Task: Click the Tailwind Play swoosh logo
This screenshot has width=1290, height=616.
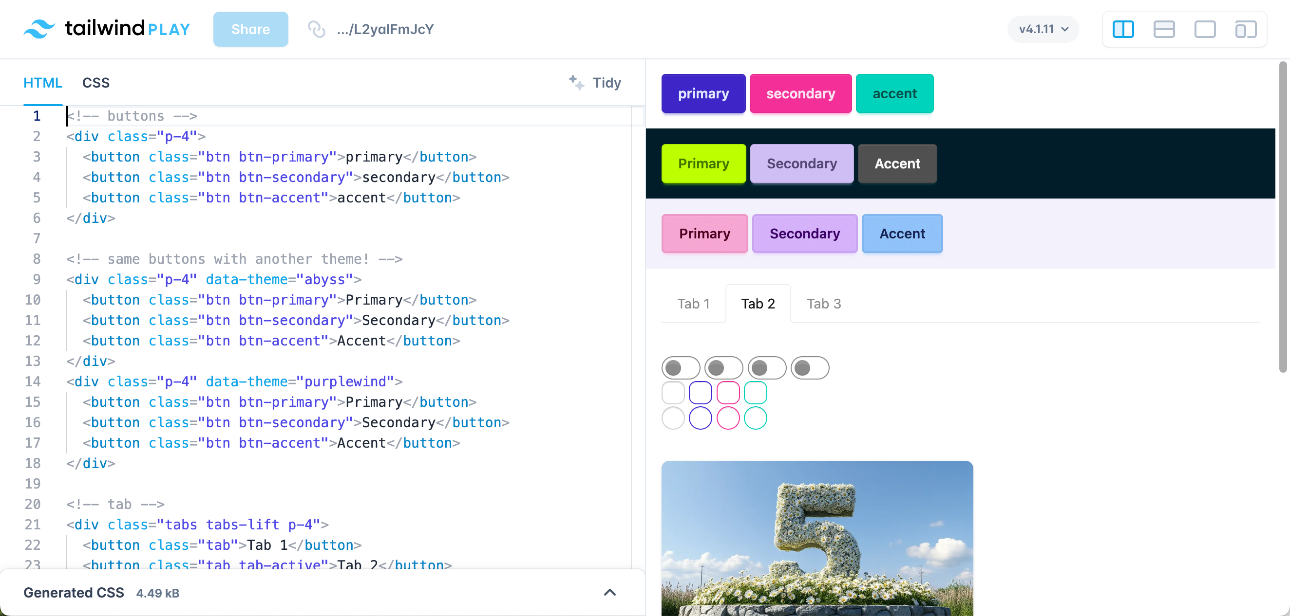Action: [x=40, y=29]
